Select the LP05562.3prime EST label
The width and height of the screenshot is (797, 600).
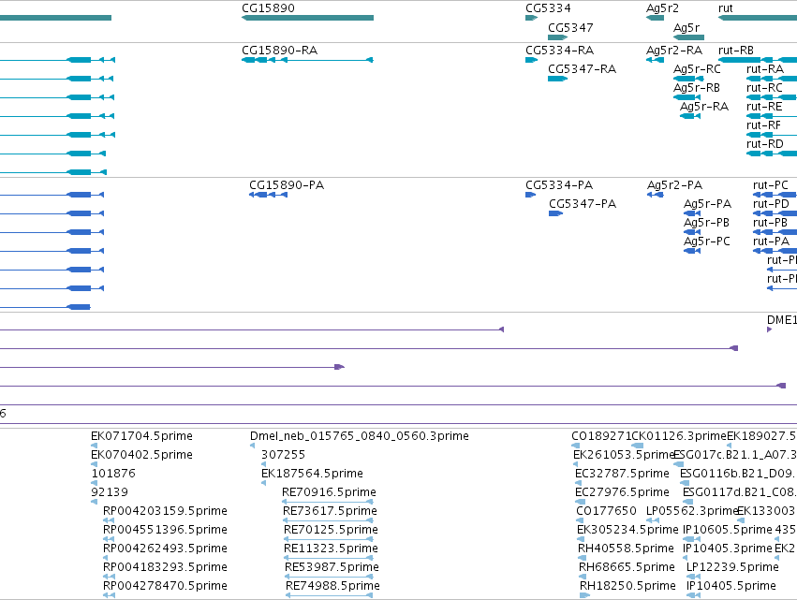coord(692,511)
